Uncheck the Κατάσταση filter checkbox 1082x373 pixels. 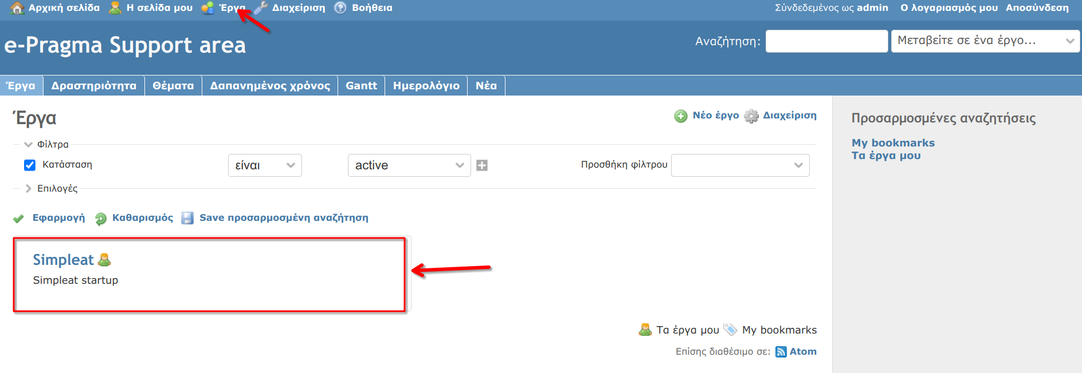pyautogui.click(x=30, y=165)
